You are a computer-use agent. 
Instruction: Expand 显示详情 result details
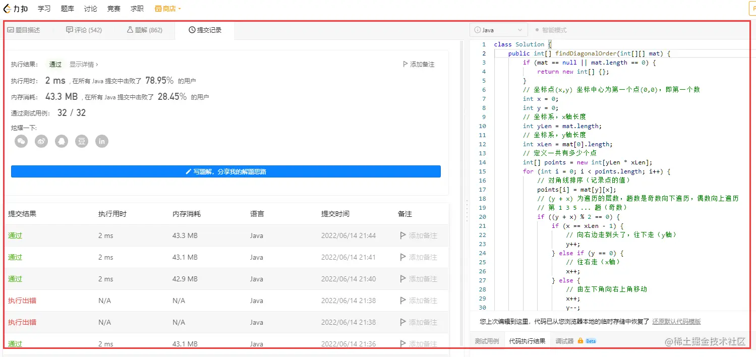(84, 65)
